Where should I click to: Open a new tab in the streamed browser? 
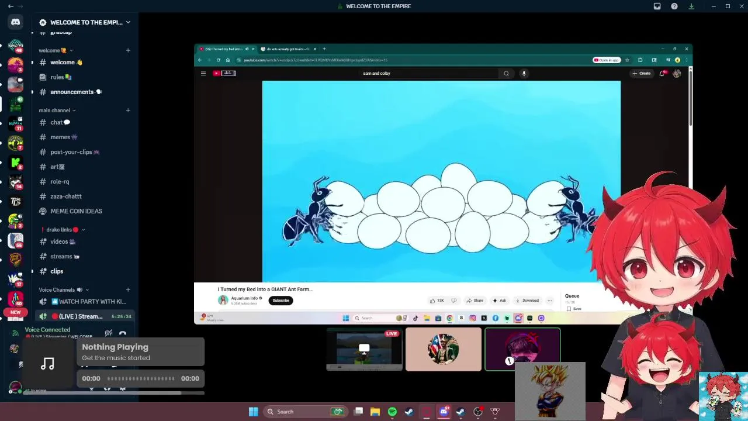pyautogui.click(x=324, y=49)
